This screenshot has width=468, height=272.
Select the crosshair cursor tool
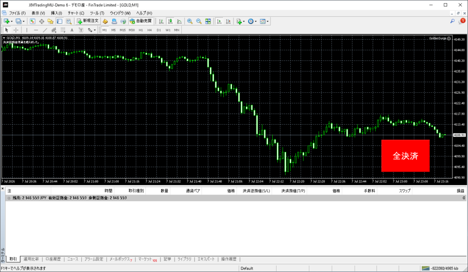click(16, 30)
